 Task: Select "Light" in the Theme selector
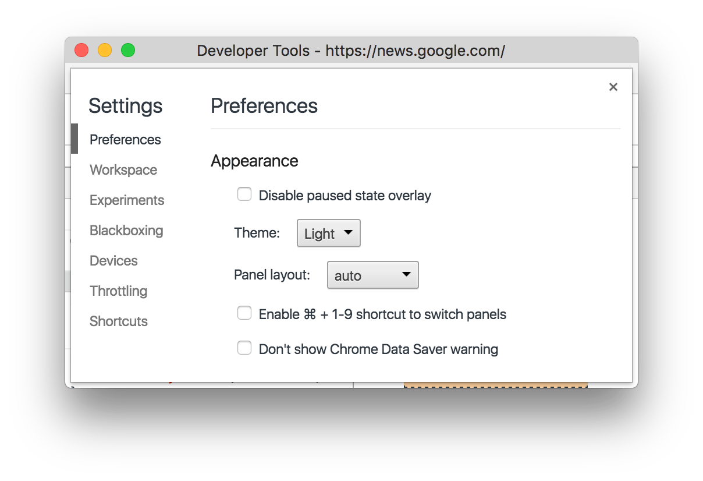pyautogui.click(x=319, y=233)
